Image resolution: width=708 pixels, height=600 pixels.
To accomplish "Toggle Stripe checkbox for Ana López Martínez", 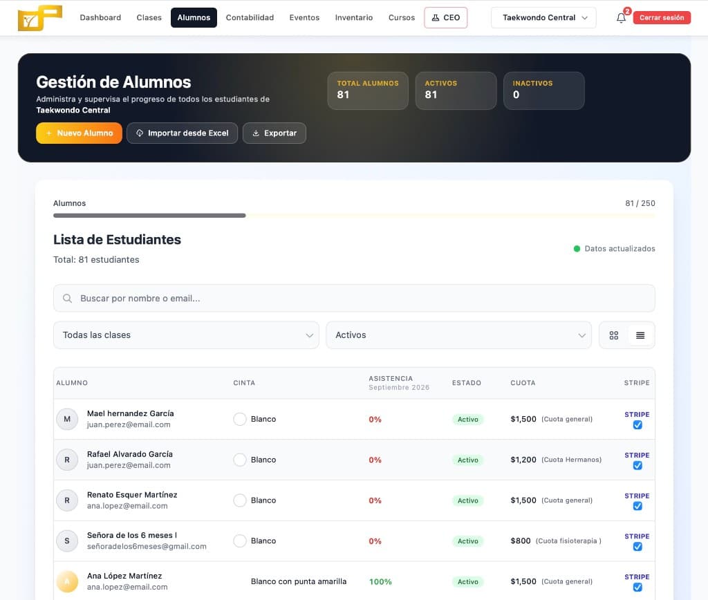I will (x=637, y=588).
